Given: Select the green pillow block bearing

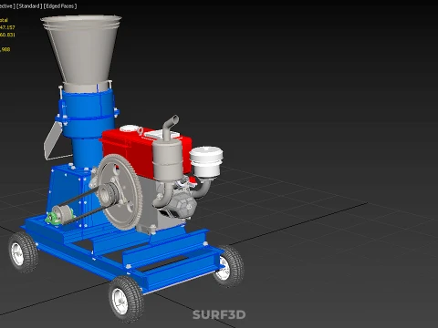Looking at the screenshot, I should coord(52,219).
